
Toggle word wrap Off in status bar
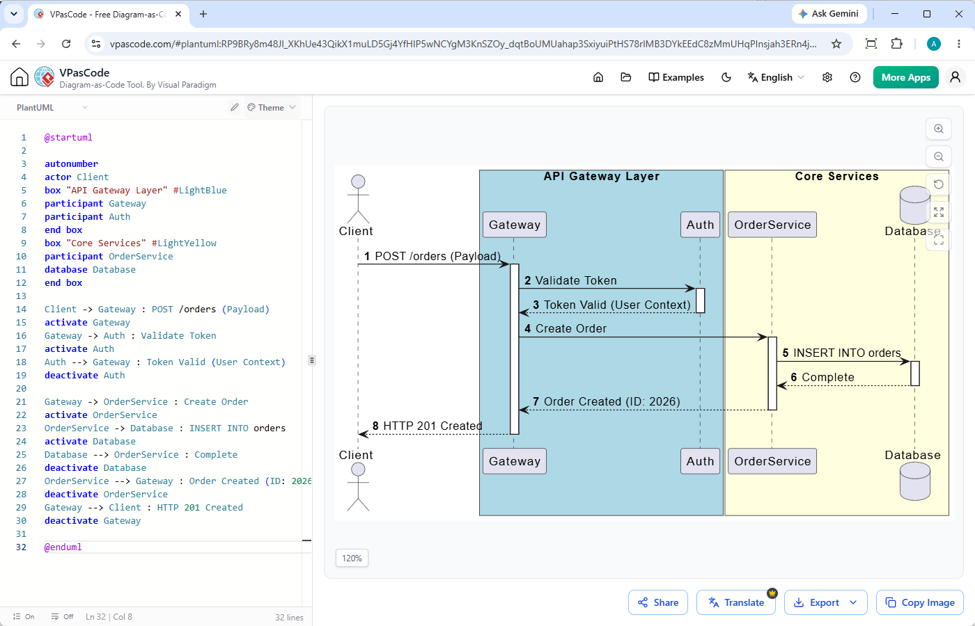click(x=63, y=616)
